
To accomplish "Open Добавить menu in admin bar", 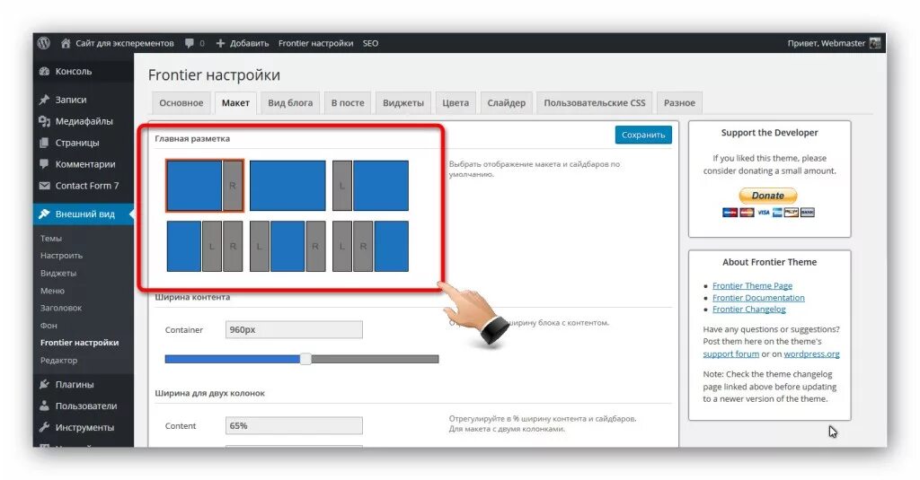I will point(243,43).
